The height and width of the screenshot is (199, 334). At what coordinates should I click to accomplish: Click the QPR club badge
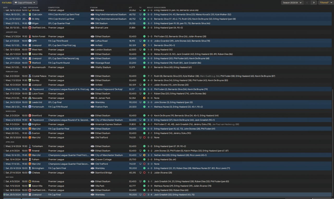pos(30,41)
